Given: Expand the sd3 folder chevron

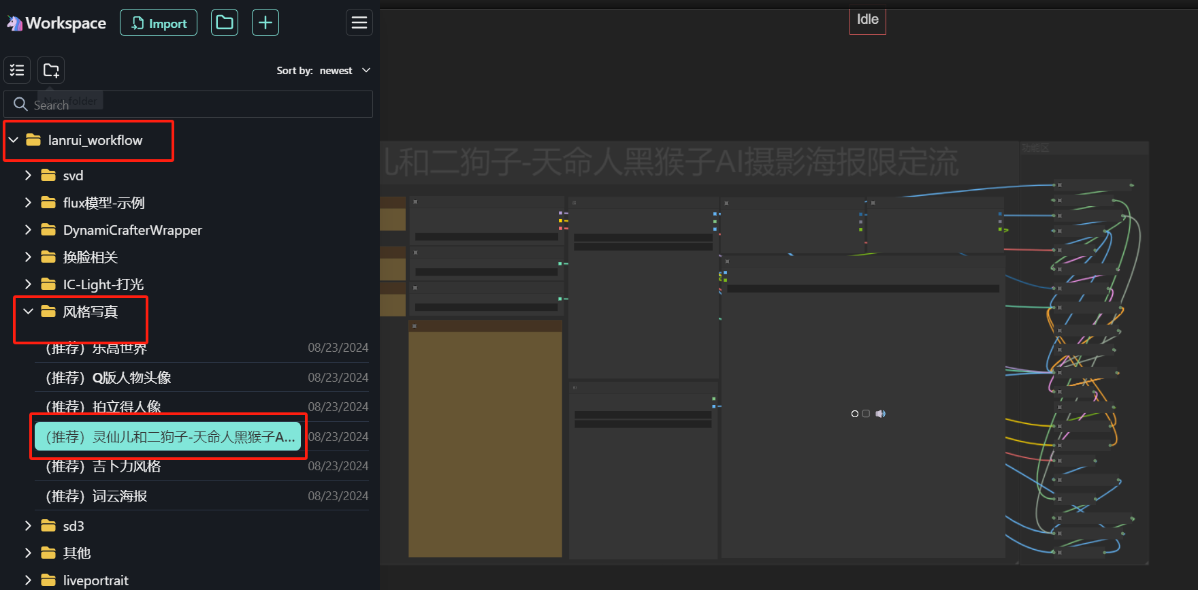Looking at the screenshot, I should click(x=28, y=526).
